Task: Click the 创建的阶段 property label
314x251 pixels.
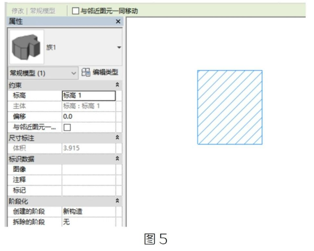Action: pyautogui.click(x=29, y=211)
